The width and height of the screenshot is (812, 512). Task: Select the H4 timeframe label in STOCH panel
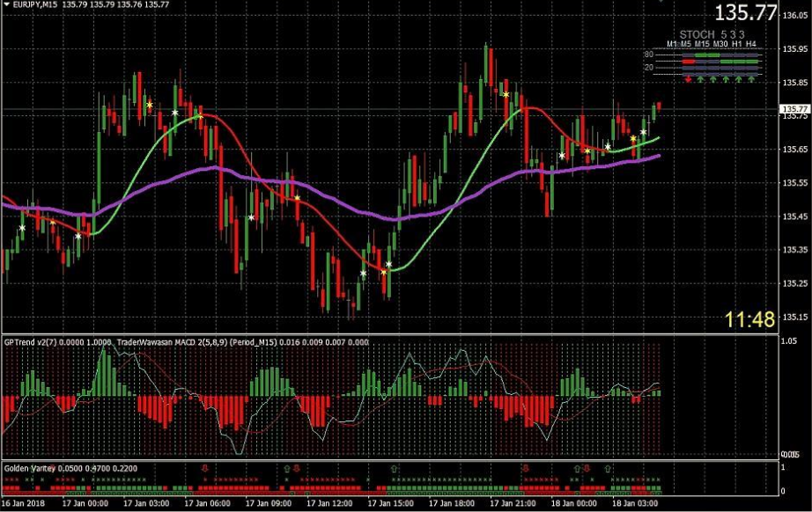point(751,44)
